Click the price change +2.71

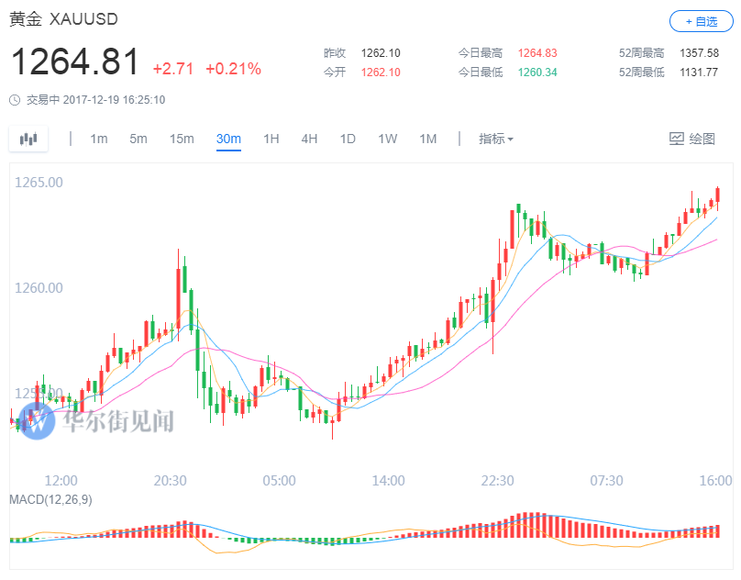tap(173, 69)
